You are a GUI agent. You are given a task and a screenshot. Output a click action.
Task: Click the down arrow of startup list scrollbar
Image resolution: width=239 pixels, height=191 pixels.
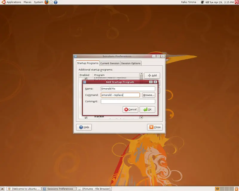pyautogui.click(x=141, y=117)
